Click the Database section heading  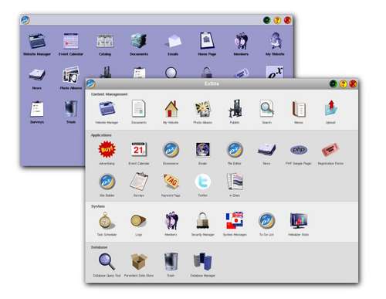pyautogui.click(x=99, y=247)
